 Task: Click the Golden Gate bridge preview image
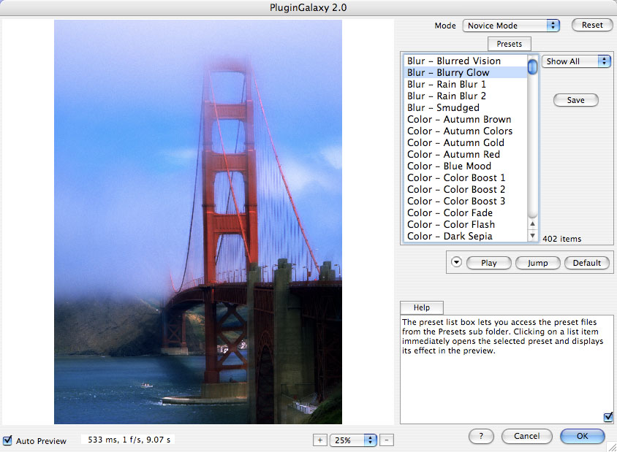198,222
